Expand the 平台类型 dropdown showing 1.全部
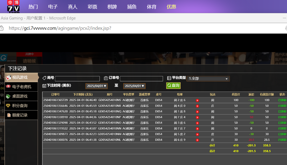The width and height of the screenshot is (287, 165). coord(208,79)
